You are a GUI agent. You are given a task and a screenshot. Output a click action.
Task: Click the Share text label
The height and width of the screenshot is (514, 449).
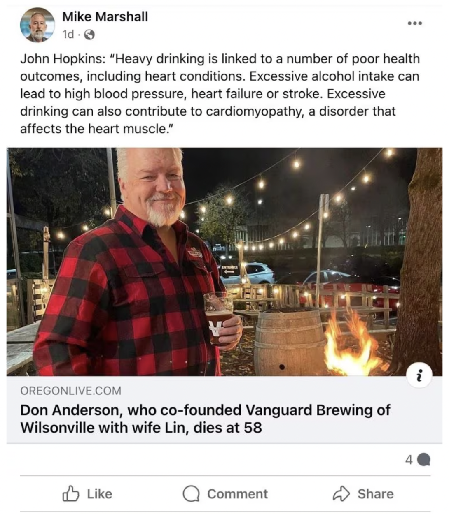[375, 494]
